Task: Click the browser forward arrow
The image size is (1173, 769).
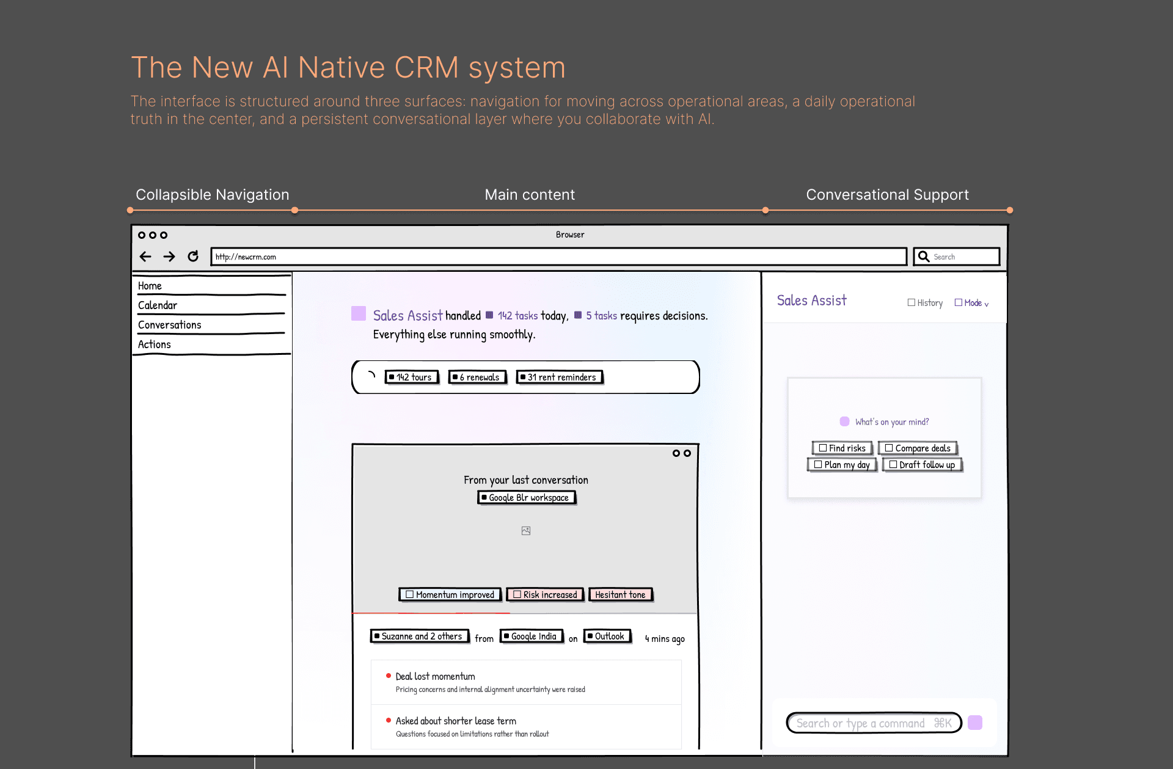Action: click(x=169, y=257)
